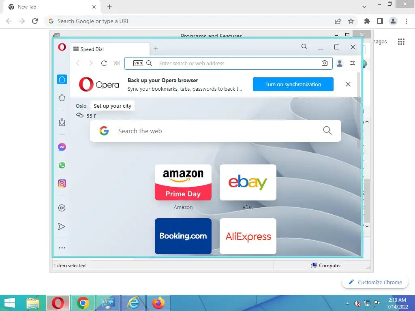This screenshot has width=415, height=311.
Task: Click Turn on synchronization button
Action: coord(293,84)
